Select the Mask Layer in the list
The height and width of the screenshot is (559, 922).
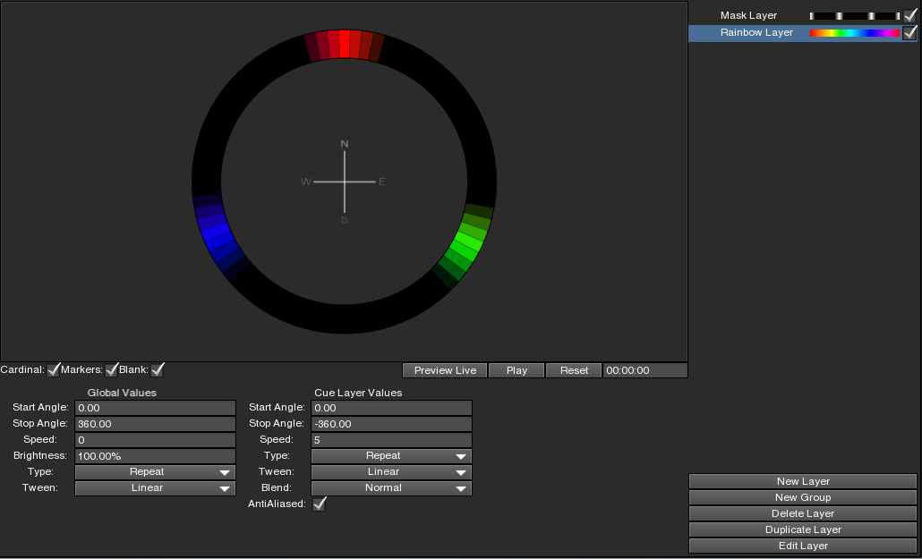[x=748, y=16]
